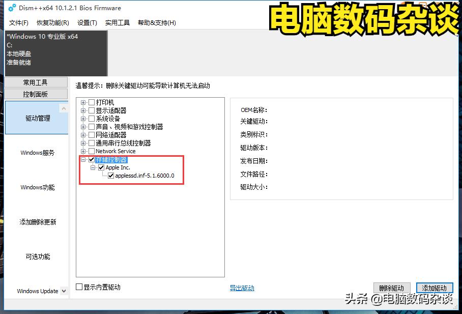Click the 导出驱动 link
Screen dimensions: 462x314
[x=241, y=287]
